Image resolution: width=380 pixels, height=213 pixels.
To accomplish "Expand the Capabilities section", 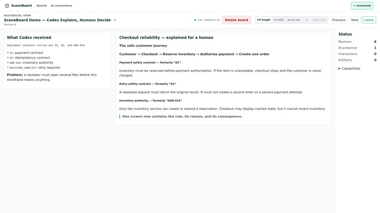I will coord(349,69).
